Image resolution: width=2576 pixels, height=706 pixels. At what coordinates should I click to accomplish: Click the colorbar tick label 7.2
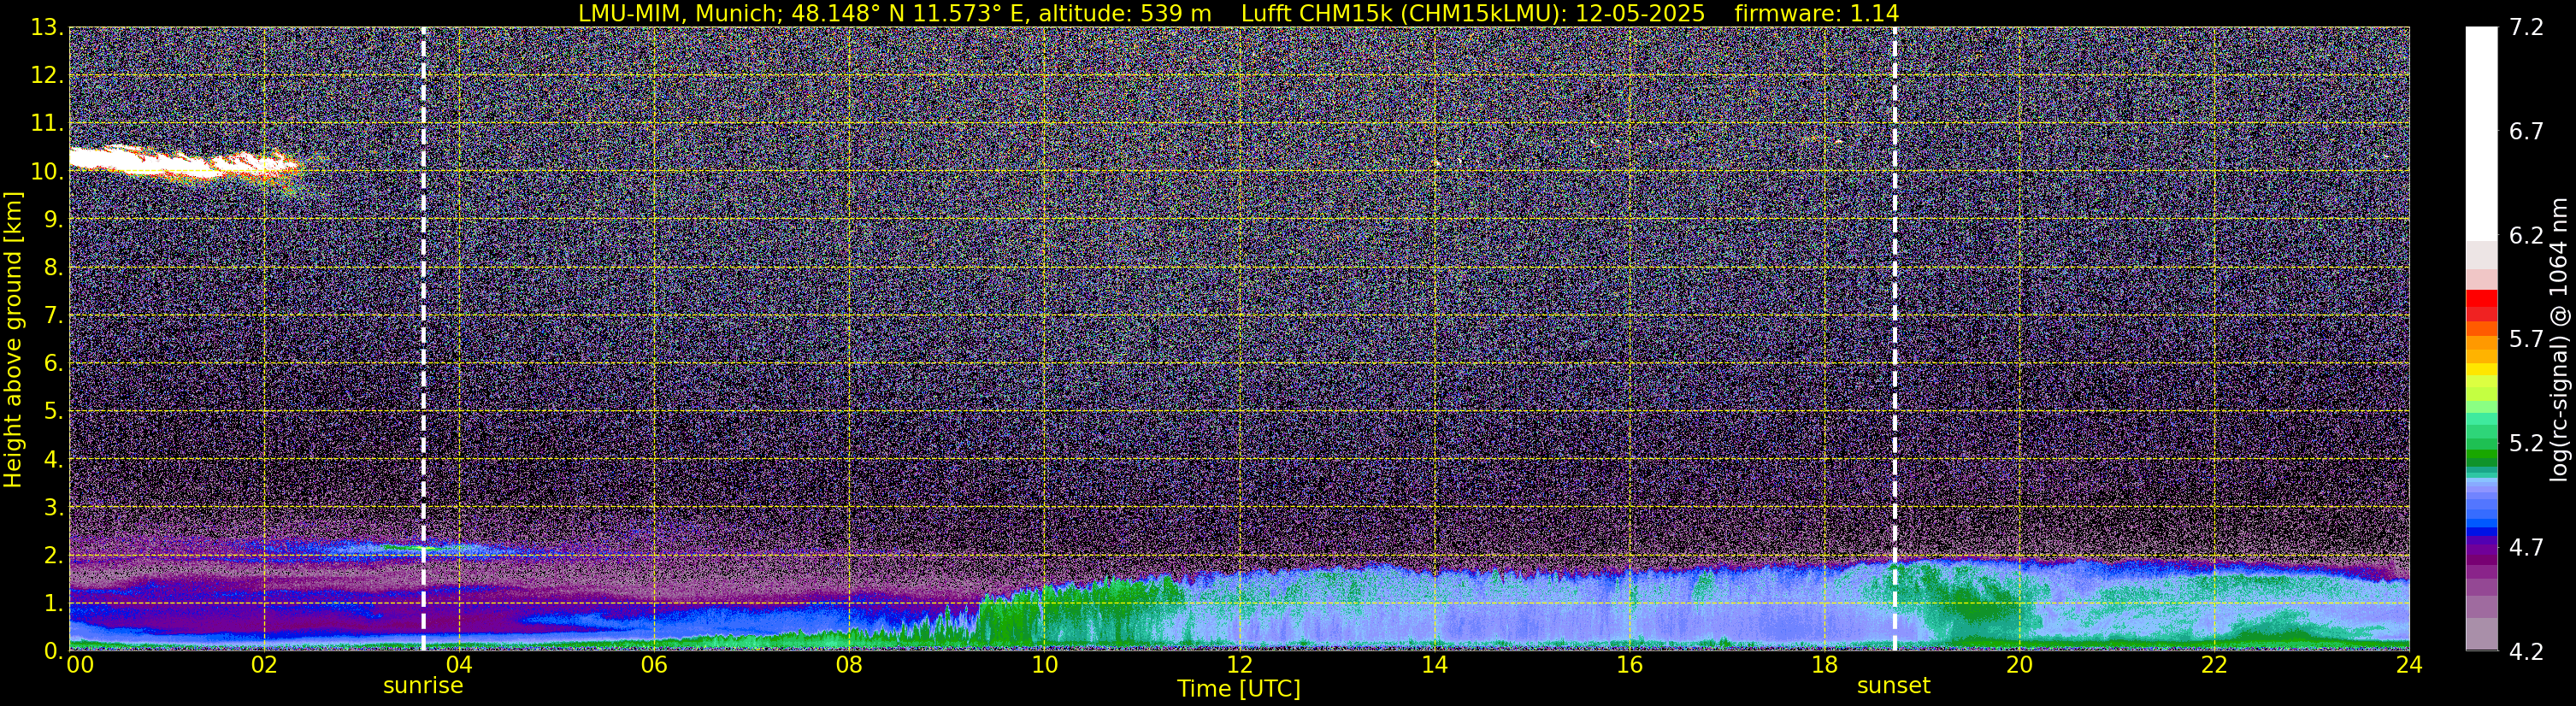2526,28
